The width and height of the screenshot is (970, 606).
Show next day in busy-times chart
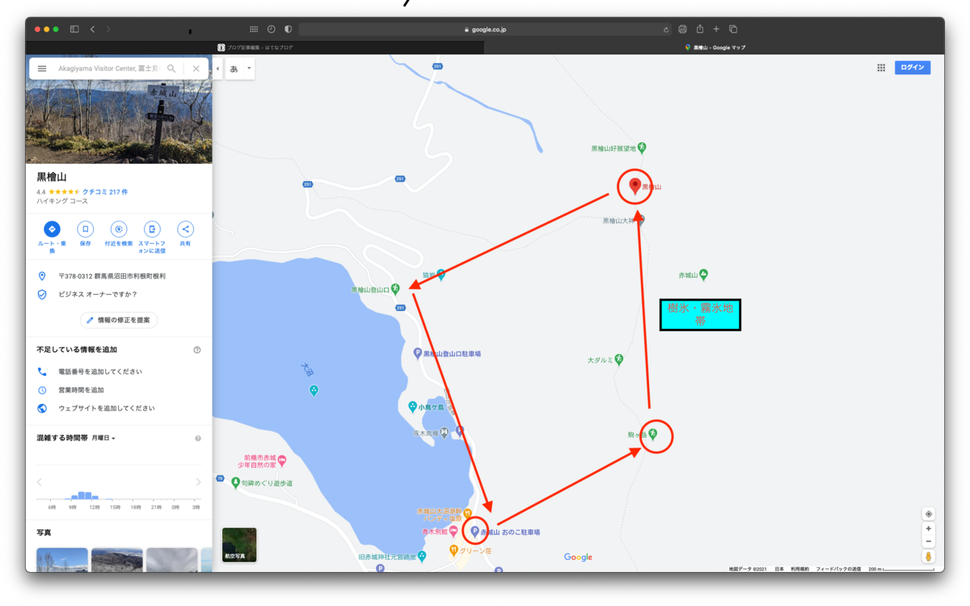(199, 482)
